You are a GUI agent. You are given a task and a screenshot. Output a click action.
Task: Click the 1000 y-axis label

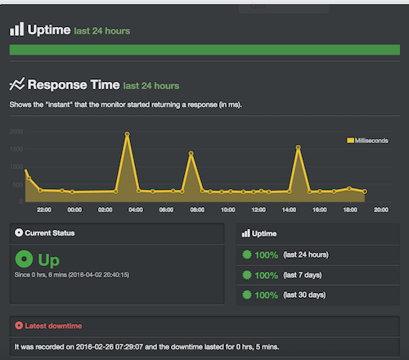point(16,167)
